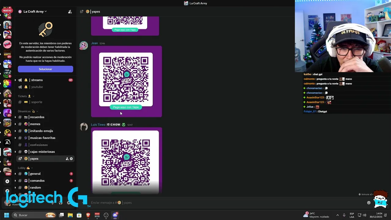Click the taskbar Buscar search box
The image size is (391, 220).
pyautogui.click(x=34, y=215)
